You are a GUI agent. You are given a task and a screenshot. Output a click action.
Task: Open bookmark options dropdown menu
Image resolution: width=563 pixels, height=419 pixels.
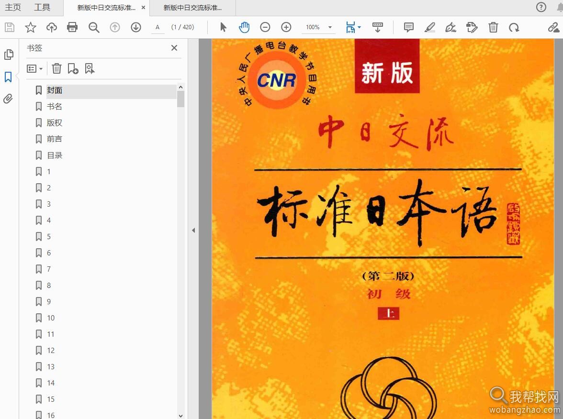click(35, 68)
